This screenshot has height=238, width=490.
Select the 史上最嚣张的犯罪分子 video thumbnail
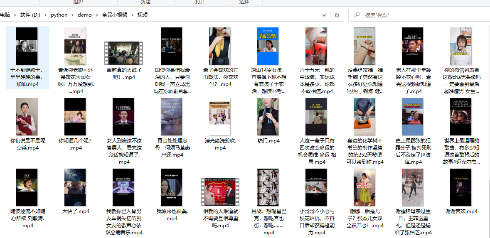click(x=413, y=116)
